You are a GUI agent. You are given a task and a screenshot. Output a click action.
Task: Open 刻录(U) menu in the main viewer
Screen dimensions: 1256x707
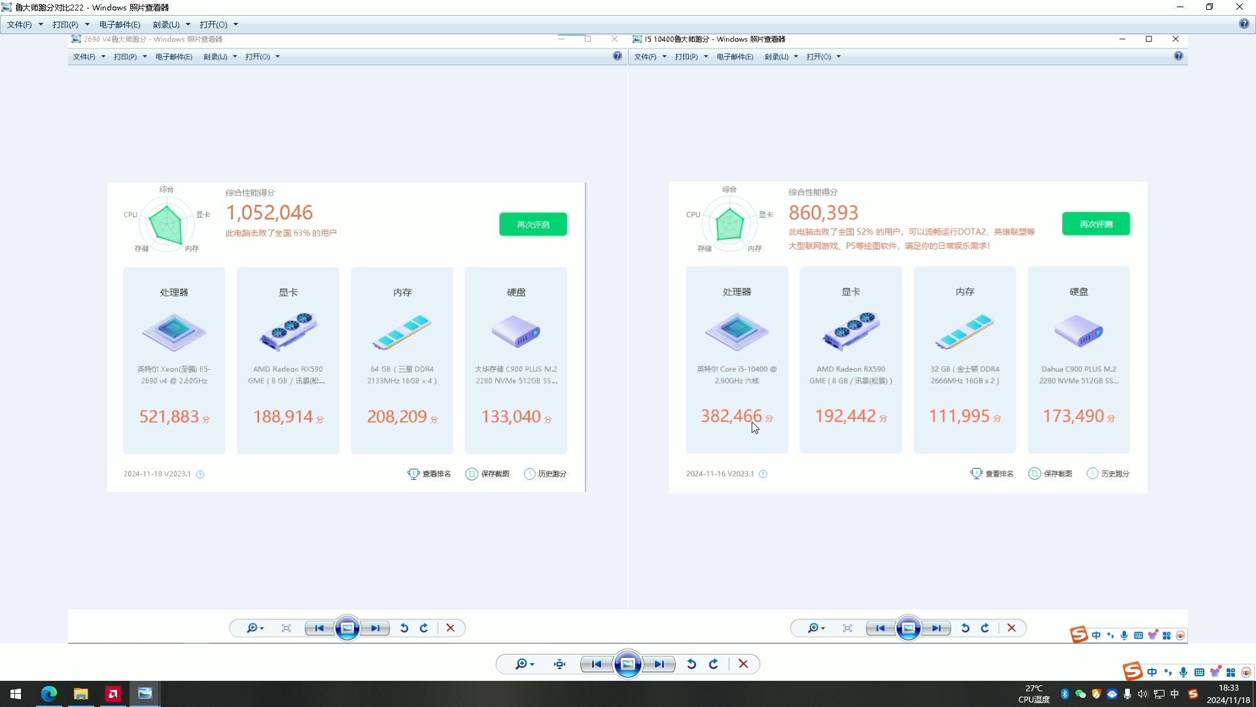pyautogui.click(x=166, y=24)
